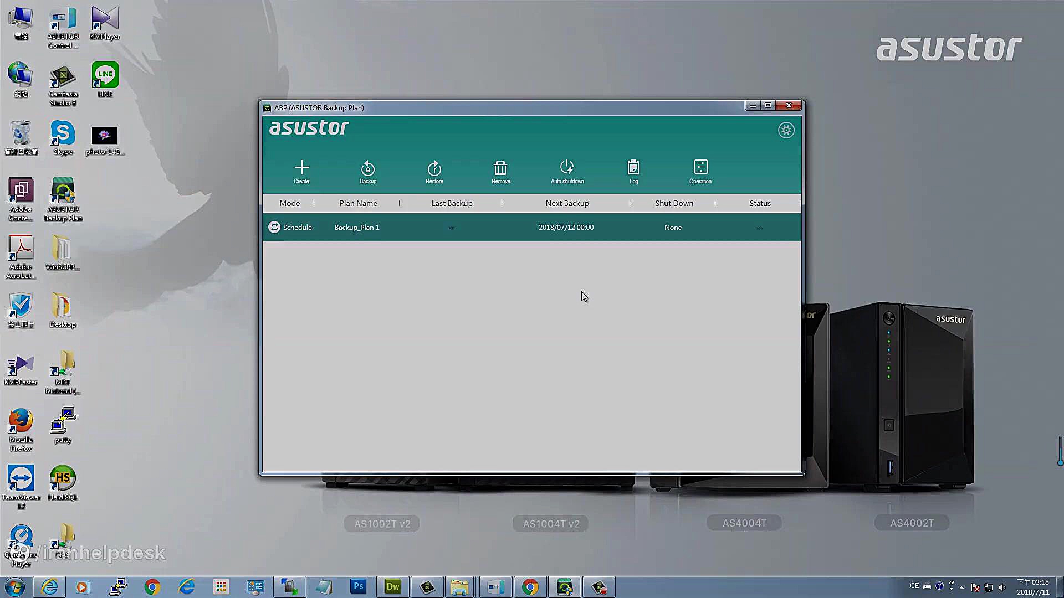This screenshot has height=598, width=1064.
Task: Select TeamViewer 12 desktop icon
Action: click(21, 487)
